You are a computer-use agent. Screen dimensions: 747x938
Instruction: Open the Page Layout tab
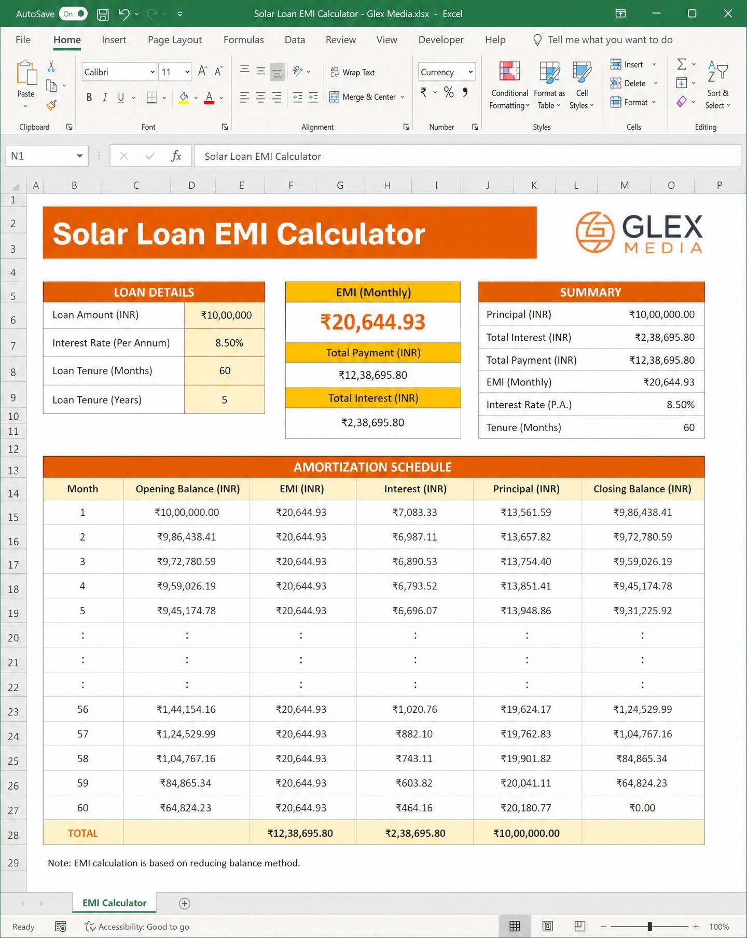click(x=175, y=39)
